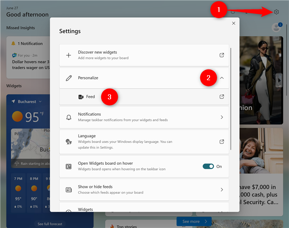Select the Feed label under Personalize
This screenshot has width=289, height=228.
coord(90,97)
